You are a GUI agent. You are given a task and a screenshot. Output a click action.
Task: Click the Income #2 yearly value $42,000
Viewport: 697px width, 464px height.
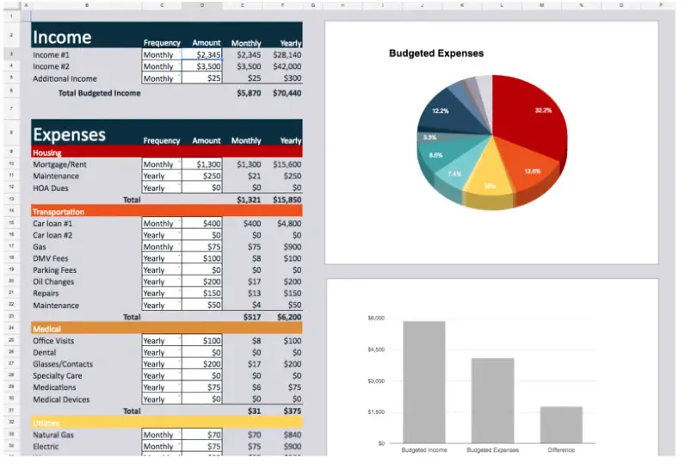pyautogui.click(x=287, y=66)
